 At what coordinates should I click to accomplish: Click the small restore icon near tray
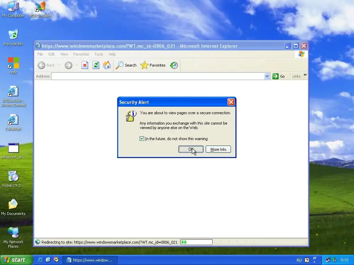pyautogui.click(x=315, y=258)
